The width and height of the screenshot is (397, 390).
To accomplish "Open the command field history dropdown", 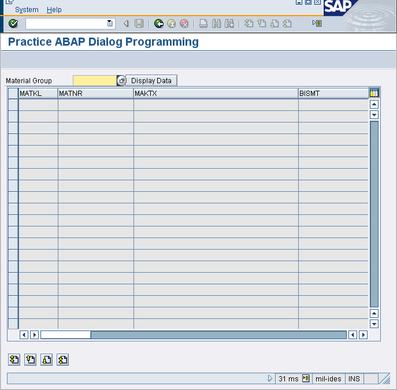I will [x=110, y=24].
